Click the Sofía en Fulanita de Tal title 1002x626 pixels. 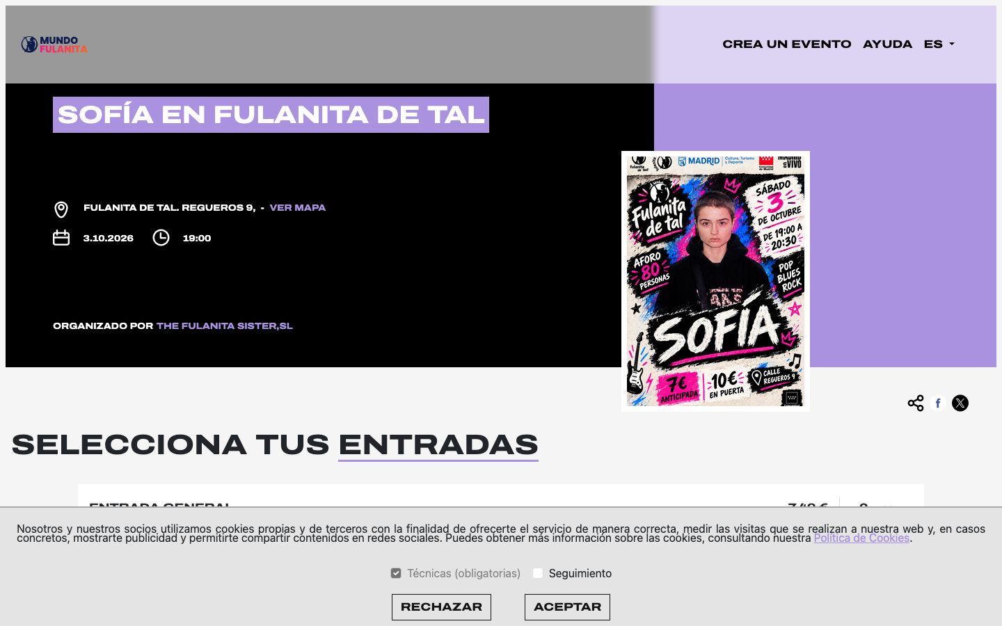tap(271, 115)
